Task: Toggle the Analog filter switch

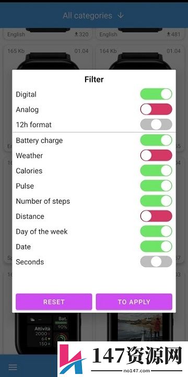Action: (x=156, y=109)
